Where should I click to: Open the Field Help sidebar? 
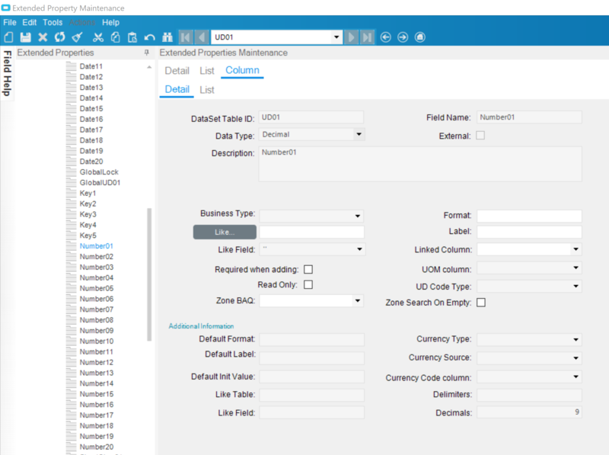click(x=7, y=76)
